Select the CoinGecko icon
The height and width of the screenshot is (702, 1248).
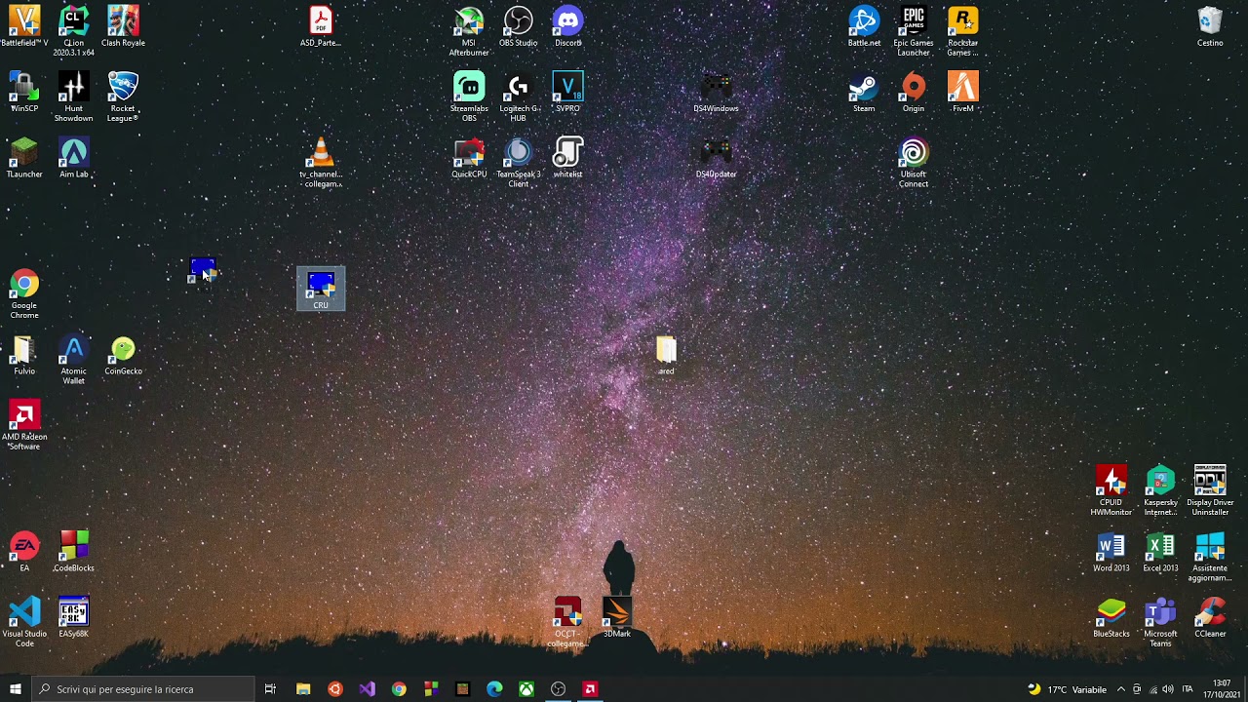click(x=123, y=355)
